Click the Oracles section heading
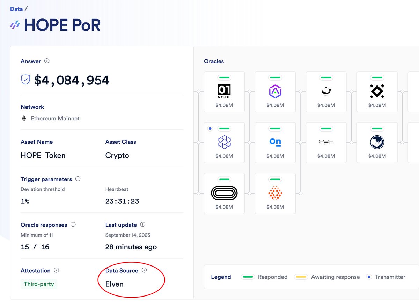The width and height of the screenshot is (419, 307). tap(214, 61)
